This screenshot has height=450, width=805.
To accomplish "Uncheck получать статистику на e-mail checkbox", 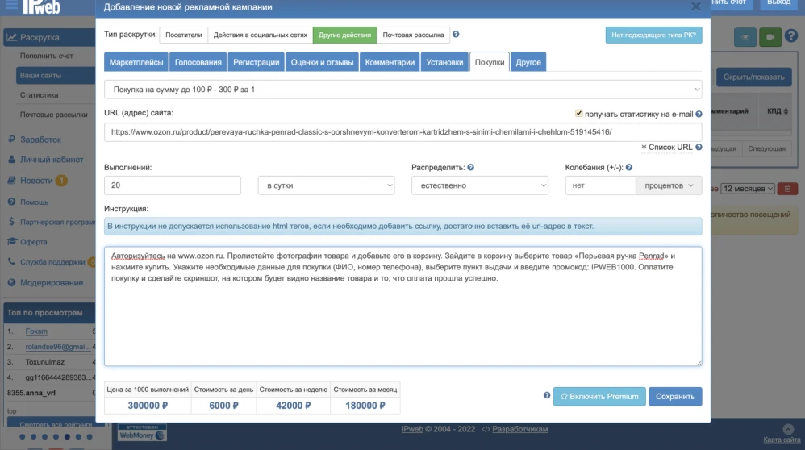I will (578, 114).
